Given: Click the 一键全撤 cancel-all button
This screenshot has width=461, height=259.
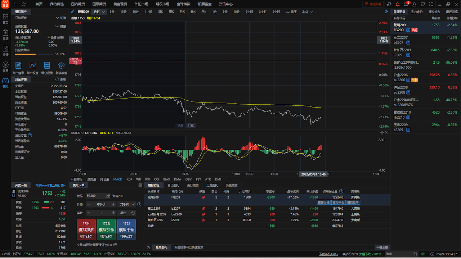Looking at the screenshot, I should click(382, 247).
